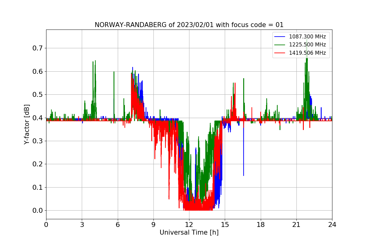Click the y-axis tick label 0.6
The image size is (369, 246).
point(38,71)
